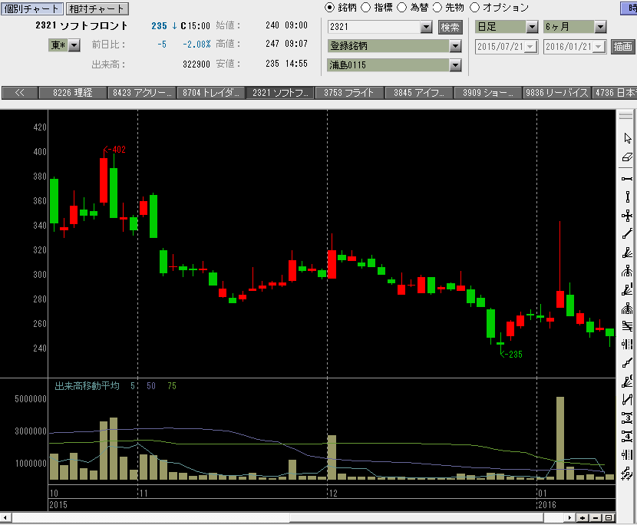The height and width of the screenshot is (525, 637).
Task: Open the 8704 トレイダ stock tab
Action: [211, 93]
